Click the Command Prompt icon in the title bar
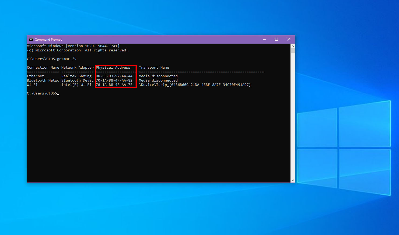 click(x=31, y=39)
